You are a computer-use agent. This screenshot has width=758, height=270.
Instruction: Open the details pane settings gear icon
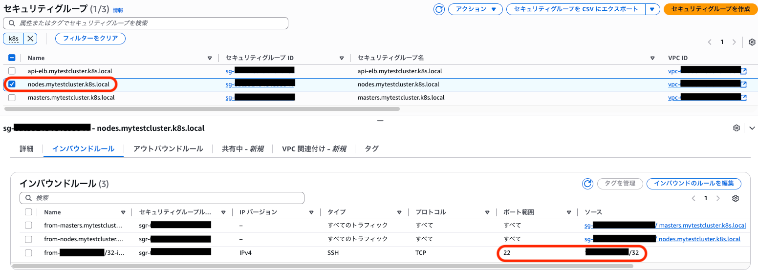736,128
